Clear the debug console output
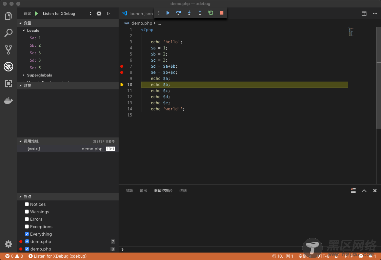The width and height of the screenshot is (381, 260). (353, 191)
